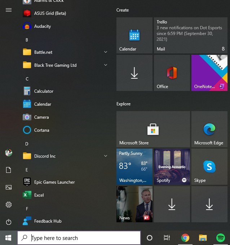Expand the hamburger menu at top left
Image resolution: width=230 pixels, height=245 pixels.
tap(9, 10)
